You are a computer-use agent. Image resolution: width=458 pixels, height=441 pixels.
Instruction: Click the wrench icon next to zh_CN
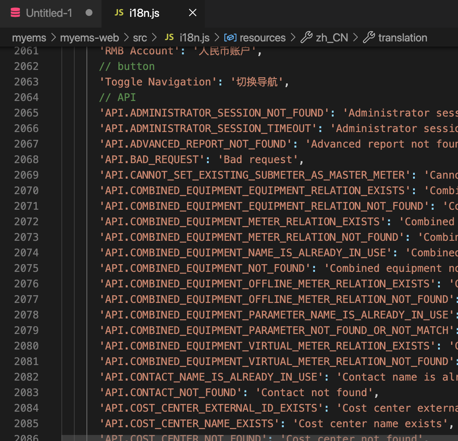click(307, 38)
